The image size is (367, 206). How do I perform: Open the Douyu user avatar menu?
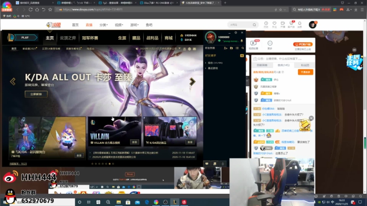coord(312,24)
